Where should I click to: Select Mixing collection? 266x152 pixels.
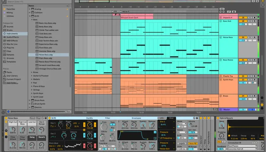click(8, 13)
